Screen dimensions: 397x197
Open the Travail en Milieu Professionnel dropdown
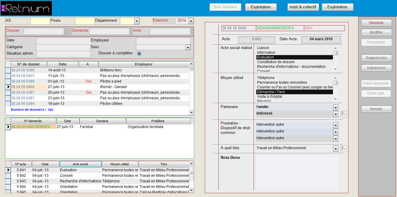[x=336, y=149]
